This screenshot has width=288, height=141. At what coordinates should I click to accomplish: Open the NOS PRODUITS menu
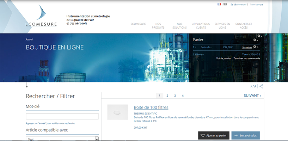(158, 26)
